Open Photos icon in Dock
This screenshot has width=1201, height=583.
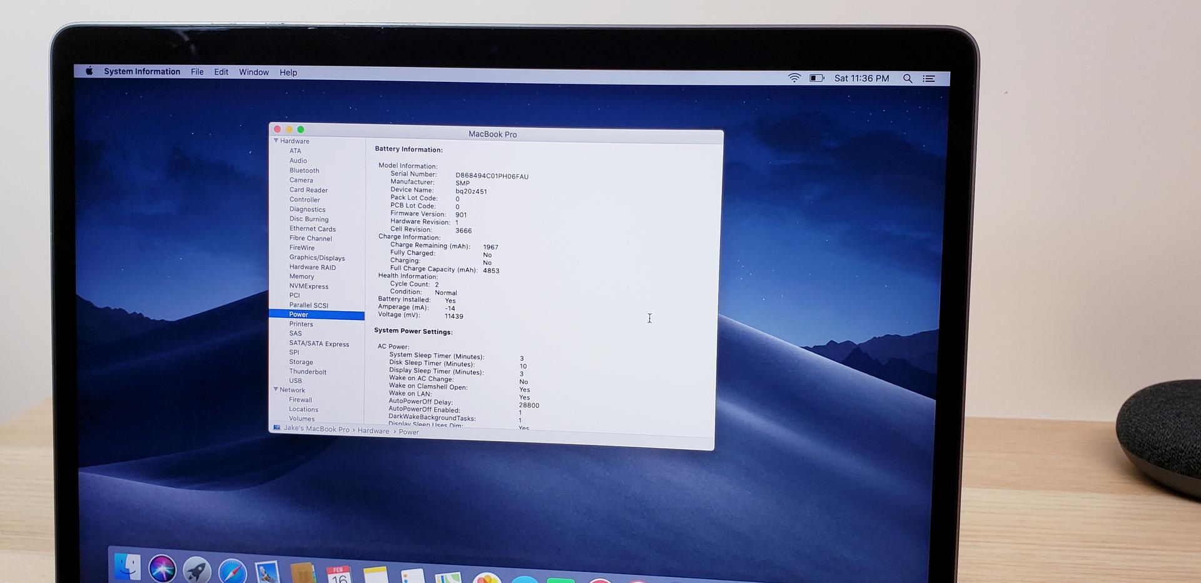click(487, 577)
